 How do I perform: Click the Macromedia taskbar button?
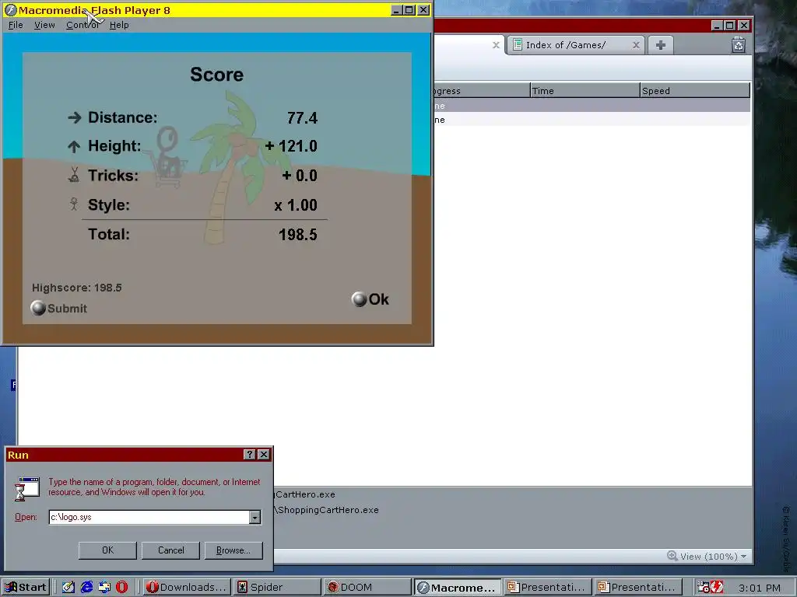(458, 588)
